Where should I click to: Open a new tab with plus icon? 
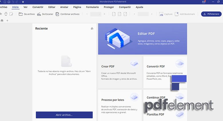tap(7, 21)
